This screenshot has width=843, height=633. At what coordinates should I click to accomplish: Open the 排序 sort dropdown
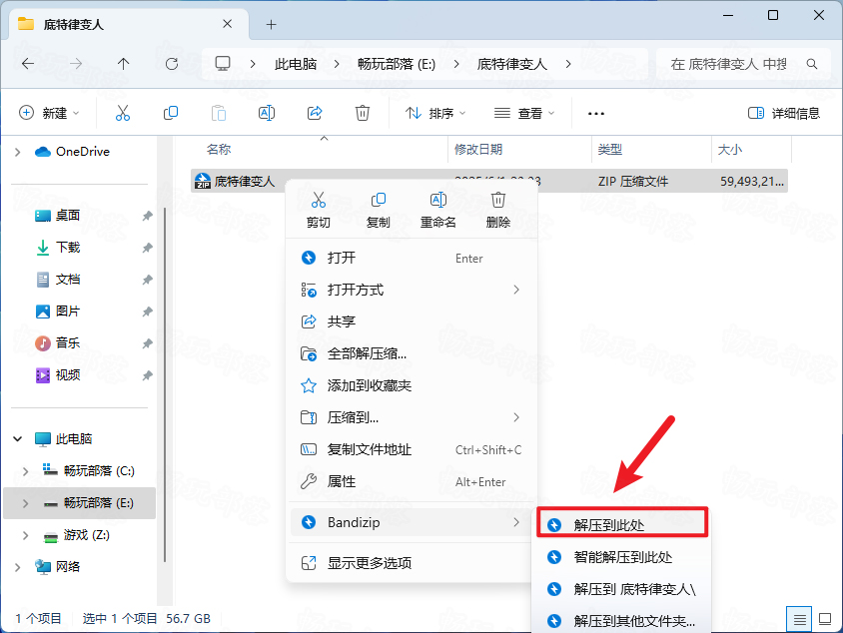click(434, 113)
